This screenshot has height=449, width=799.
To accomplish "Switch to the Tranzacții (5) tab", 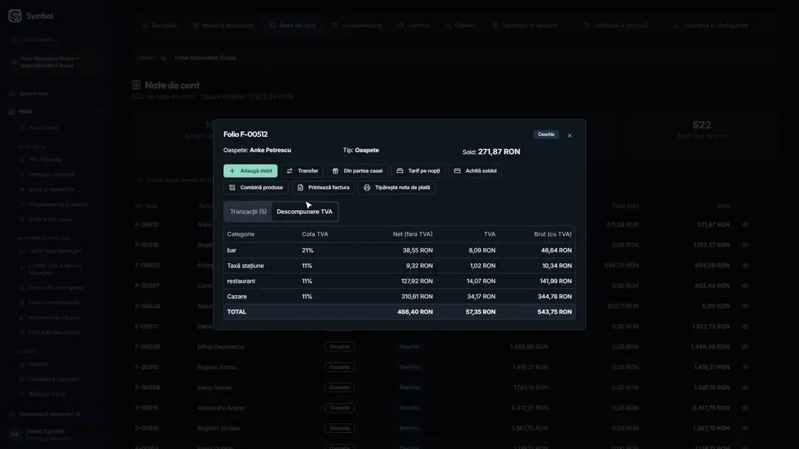I will (248, 211).
